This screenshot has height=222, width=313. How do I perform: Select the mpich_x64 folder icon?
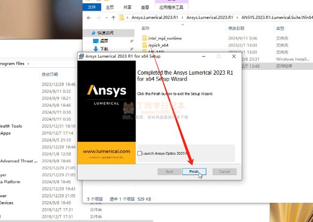145,45
